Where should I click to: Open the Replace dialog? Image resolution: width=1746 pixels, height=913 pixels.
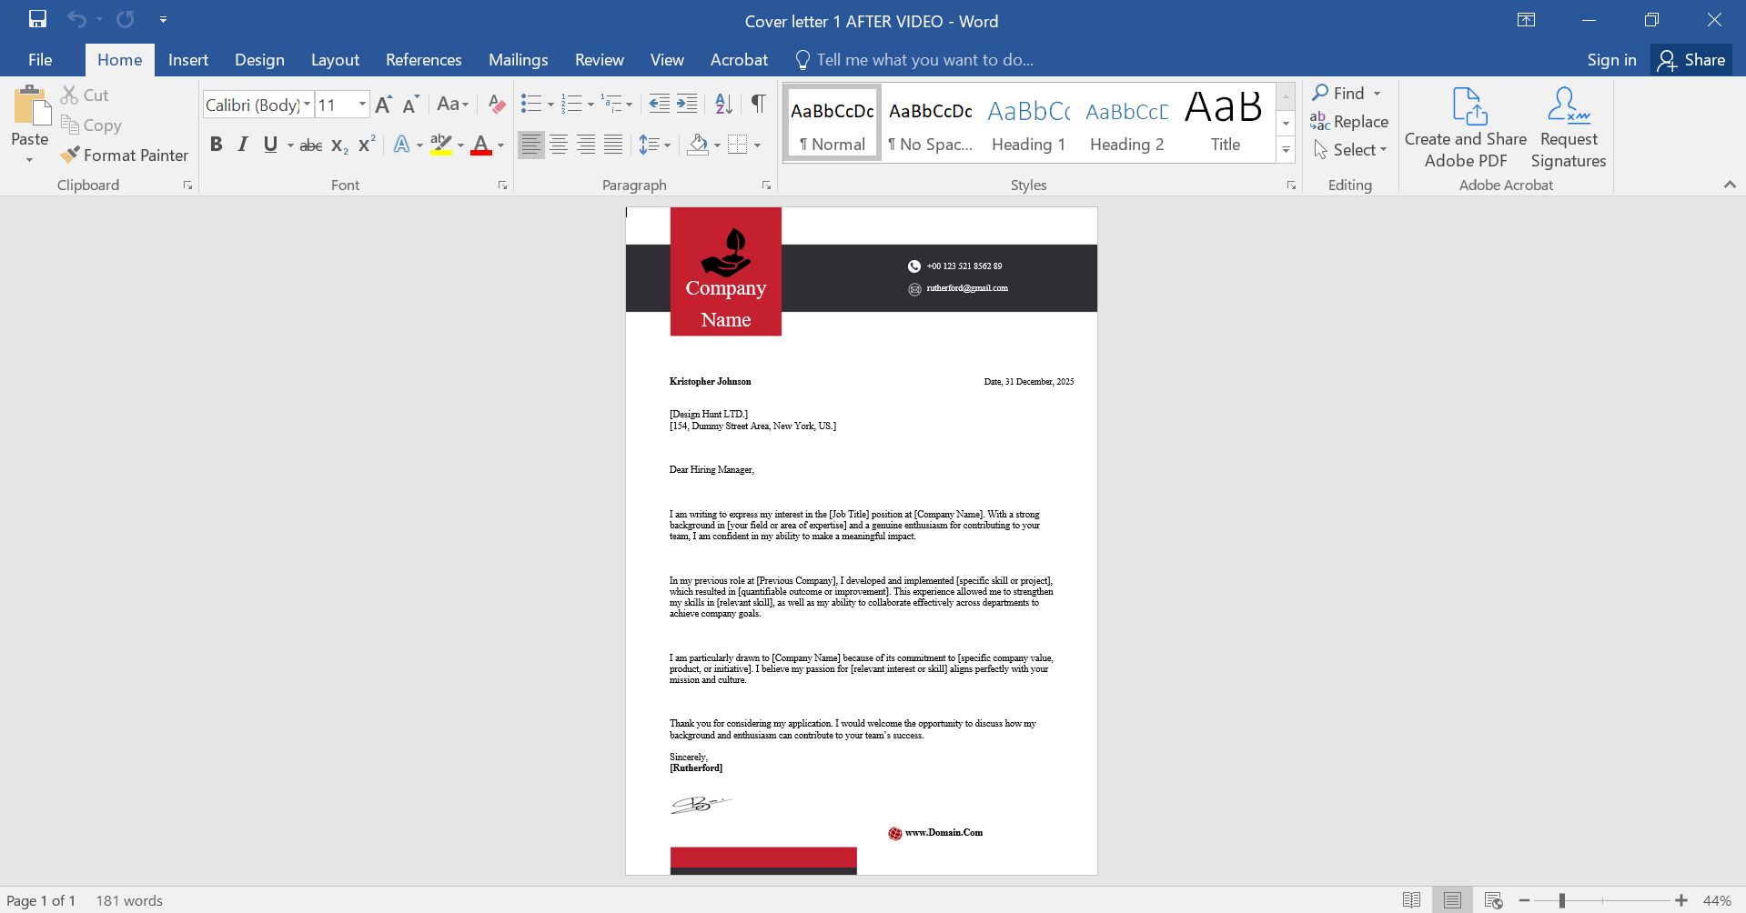[1359, 121]
